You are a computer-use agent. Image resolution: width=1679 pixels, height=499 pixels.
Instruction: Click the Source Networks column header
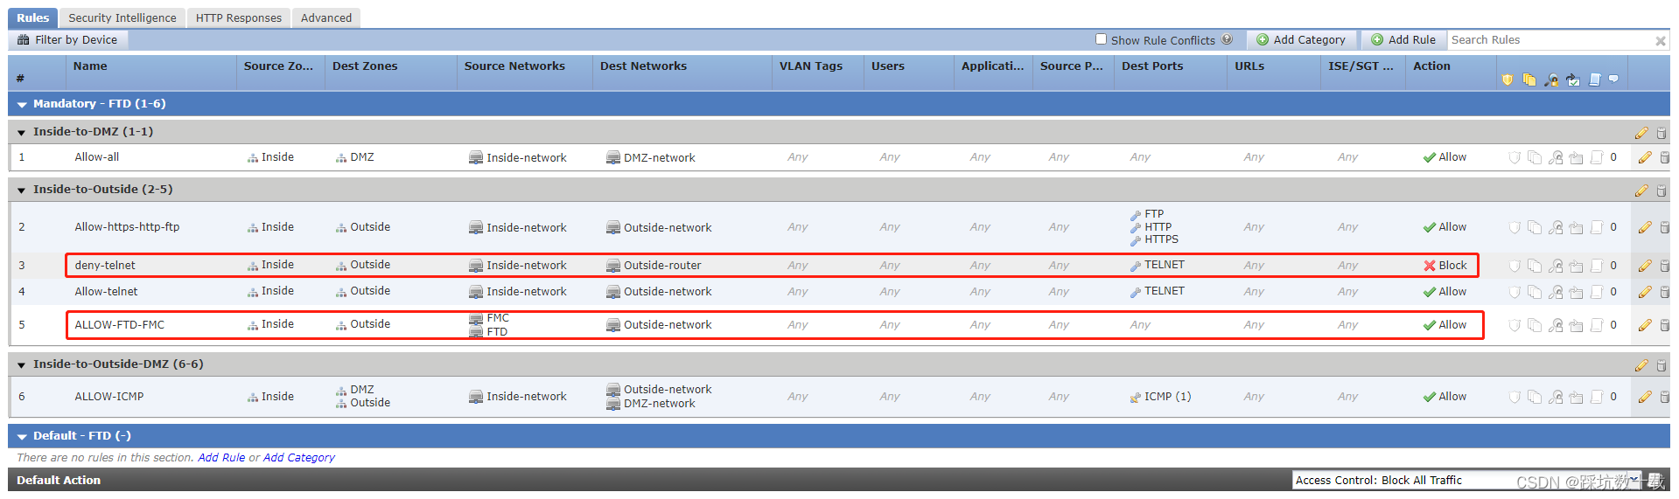tap(514, 66)
